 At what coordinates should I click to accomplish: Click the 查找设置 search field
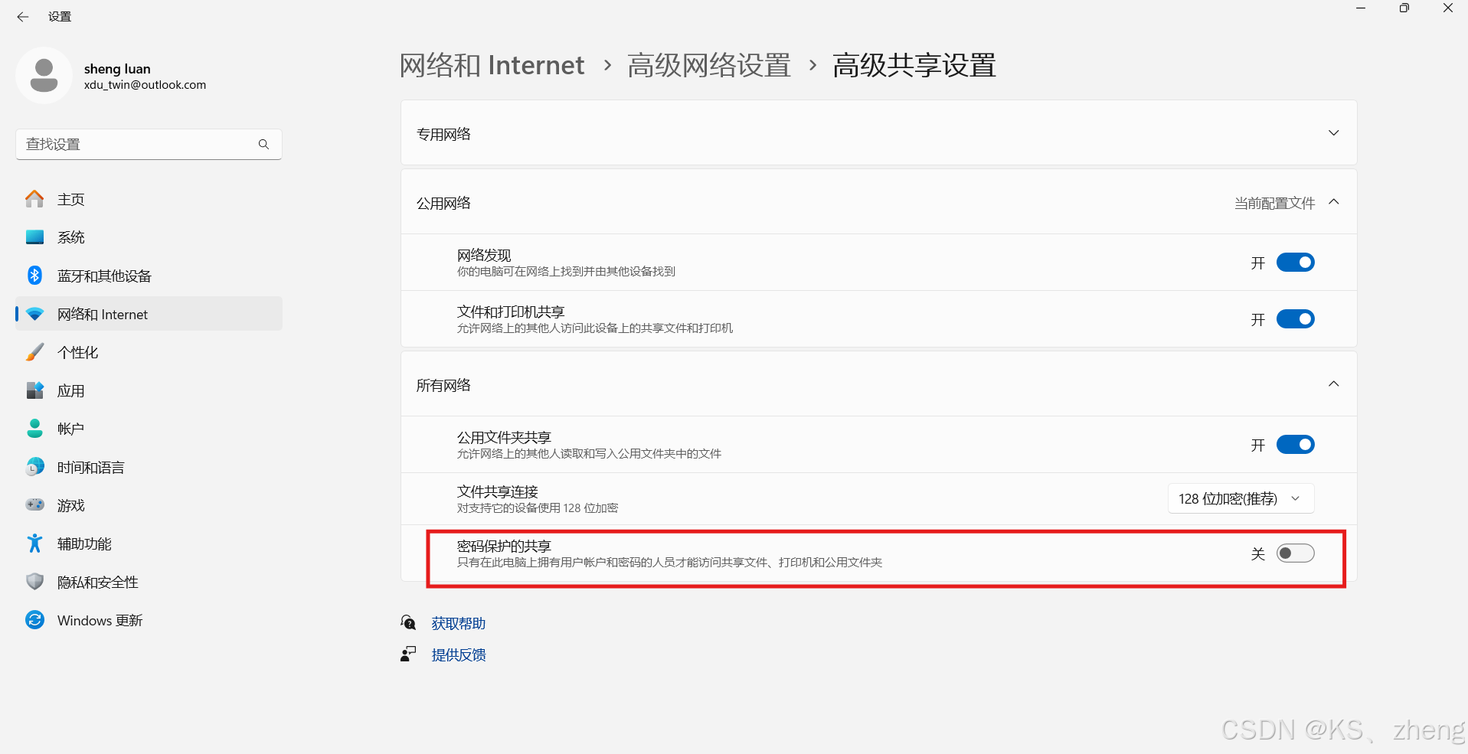coord(149,144)
